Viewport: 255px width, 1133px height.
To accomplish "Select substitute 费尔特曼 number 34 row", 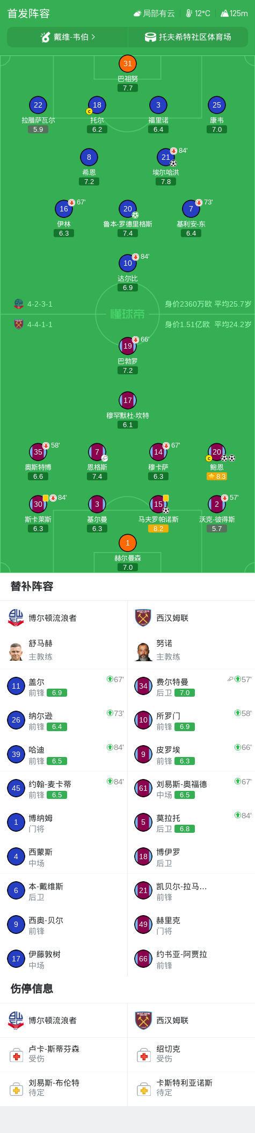I will coord(191,686).
